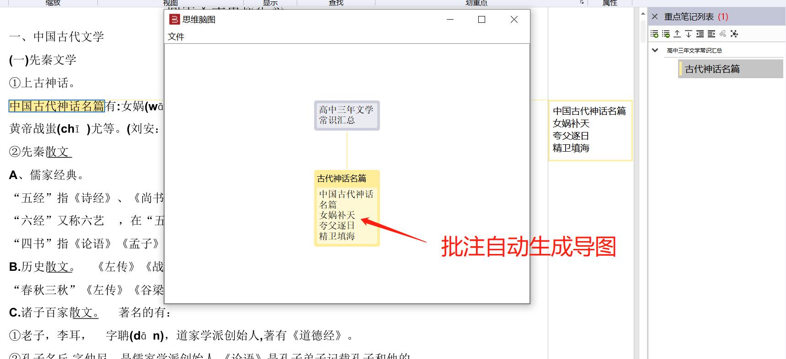
Task: Select 高中三年文学常识汇总 in the notes list
Action: (x=694, y=51)
